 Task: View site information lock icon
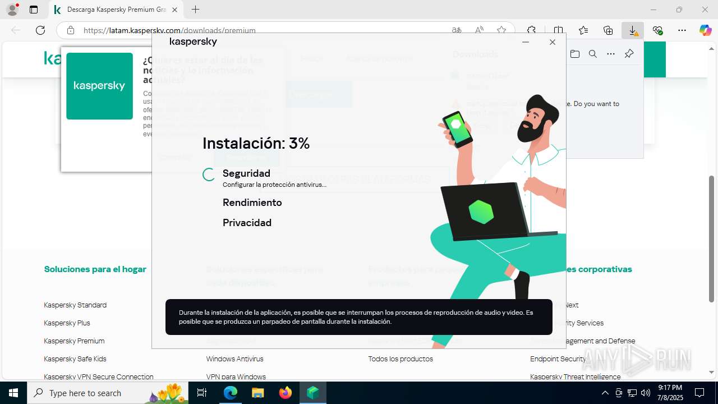[x=70, y=30]
